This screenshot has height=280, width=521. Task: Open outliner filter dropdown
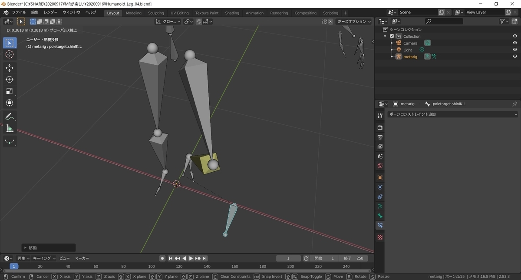(505, 21)
